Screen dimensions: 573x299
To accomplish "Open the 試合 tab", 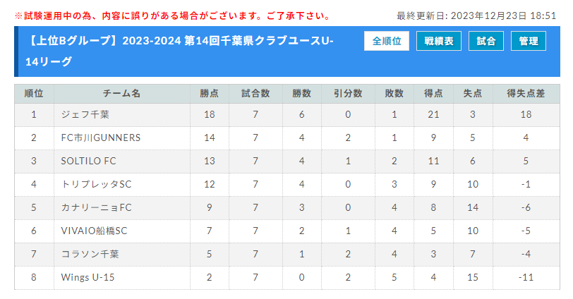I will 485,41.
